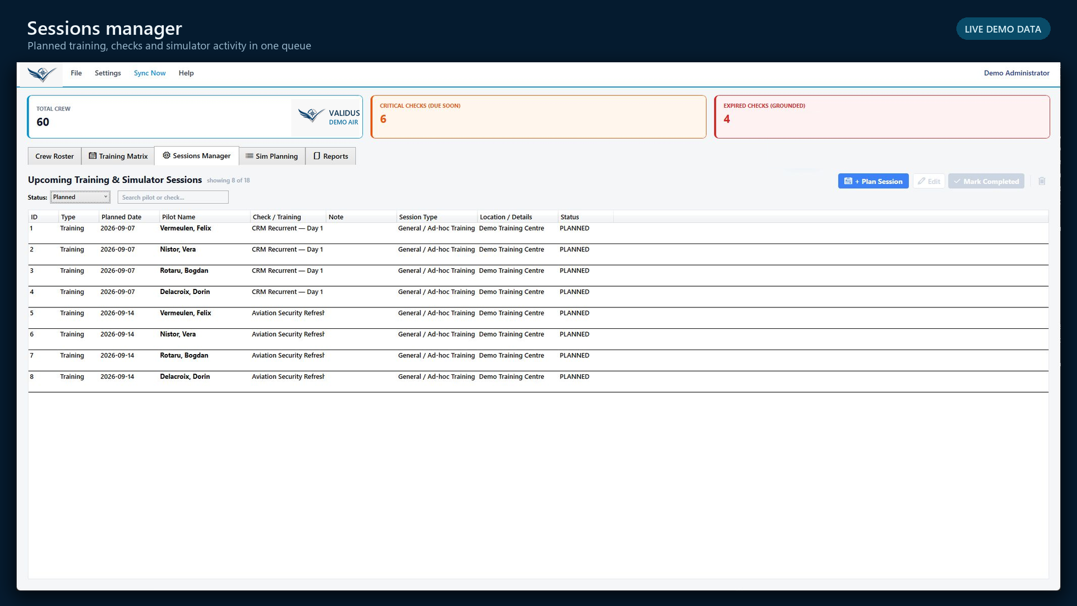
Task: Click the Location / Details column header
Action: point(518,217)
